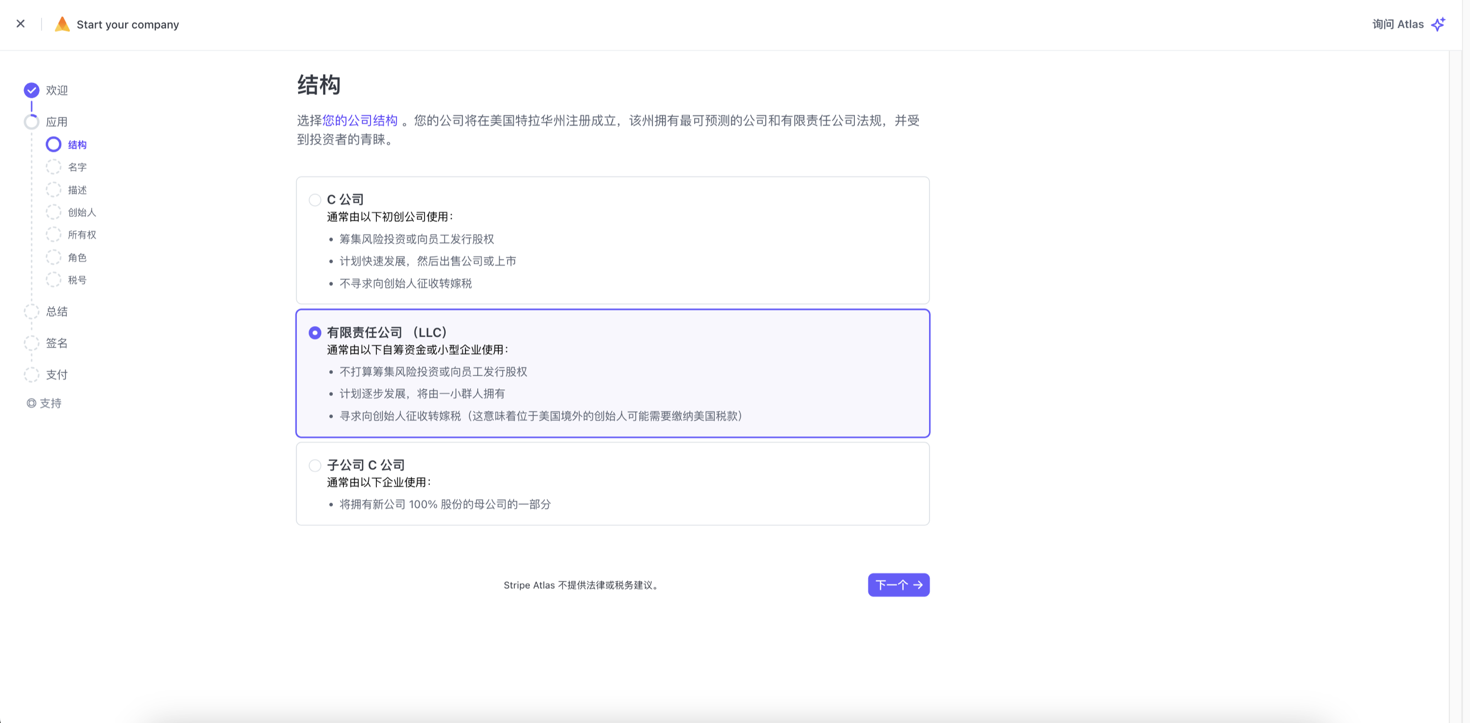Click the X close icon top-left
Screen dimensions: 1470x723
pyautogui.click(x=21, y=24)
